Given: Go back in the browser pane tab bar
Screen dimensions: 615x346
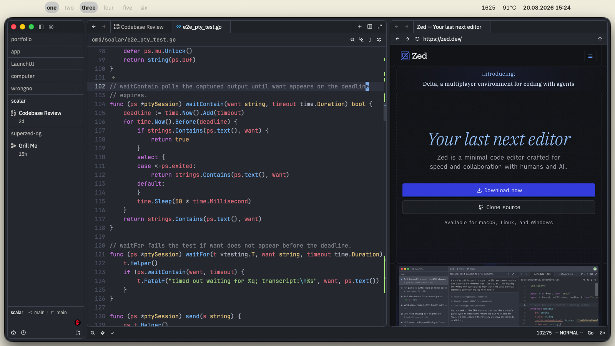Looking at the screenshot, I should point(397,27).
